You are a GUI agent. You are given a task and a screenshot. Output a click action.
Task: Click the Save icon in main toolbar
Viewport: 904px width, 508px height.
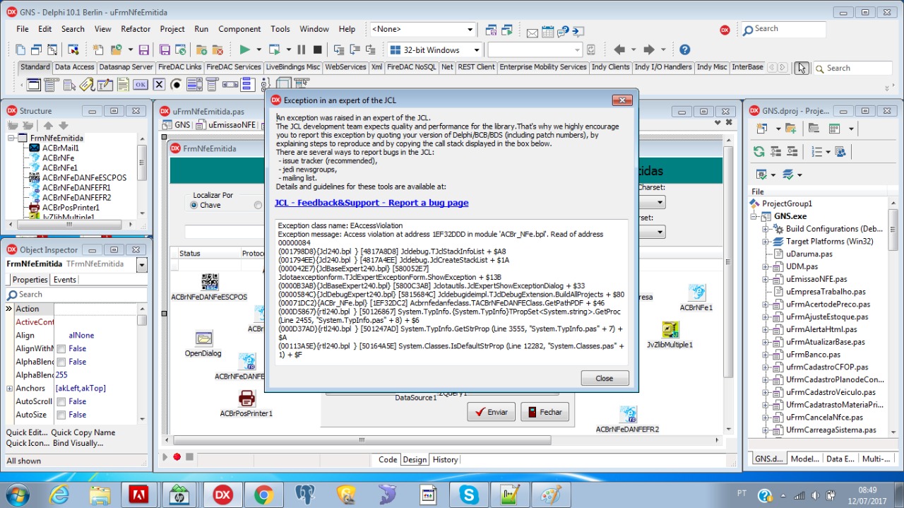point(143,49)
